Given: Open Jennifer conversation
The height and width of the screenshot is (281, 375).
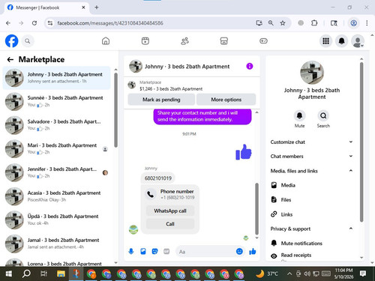Looking at the screenshot, I should (56, 172).
